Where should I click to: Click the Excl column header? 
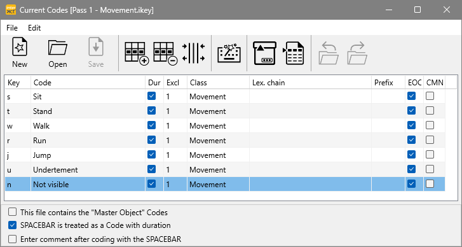click(x=175, y=83)
